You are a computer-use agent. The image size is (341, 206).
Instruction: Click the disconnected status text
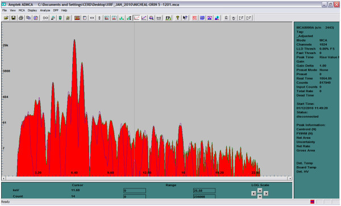307,117
